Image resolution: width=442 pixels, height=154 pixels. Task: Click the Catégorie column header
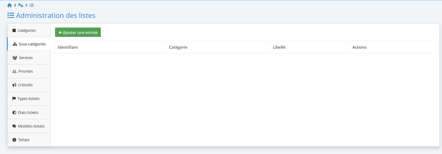click(x=218, y=47)
